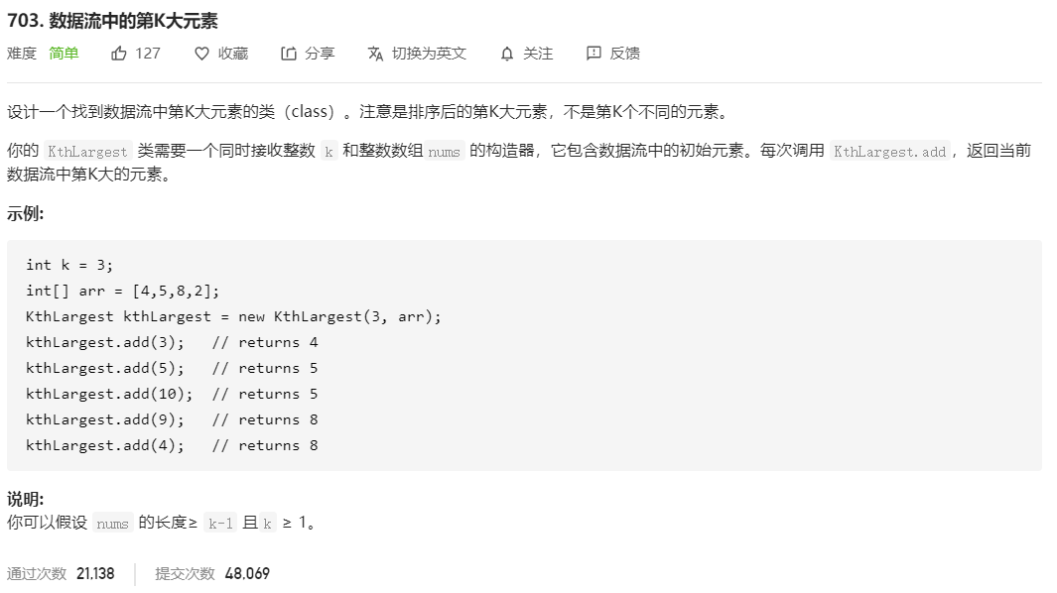Click the nums inline code in 说明
This screenshot has height=593, width=1057.
[112, 524]
